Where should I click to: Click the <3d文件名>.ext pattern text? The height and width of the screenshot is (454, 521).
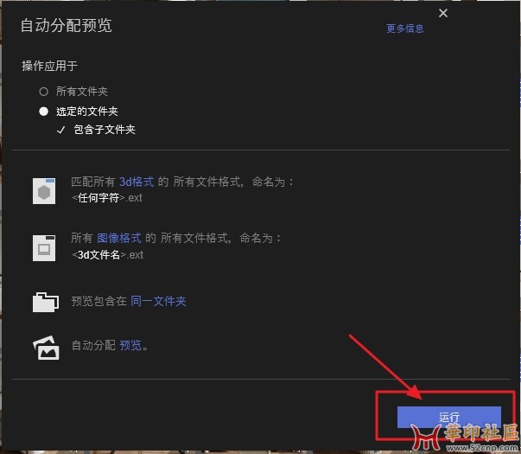108,255
